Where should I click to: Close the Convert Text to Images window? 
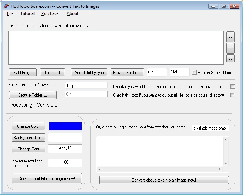pyautogui.click(x=235, y=6)
